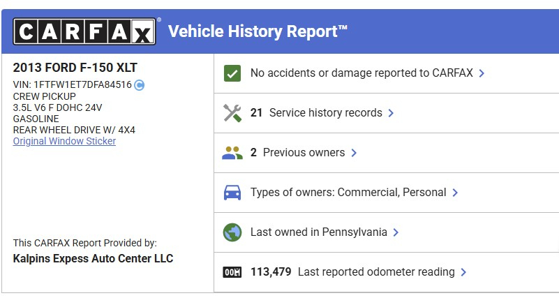The height and width of the screenshot is (298, 559).
Task: Select the No accidents or damage reported text
Action: coord(362,73)
